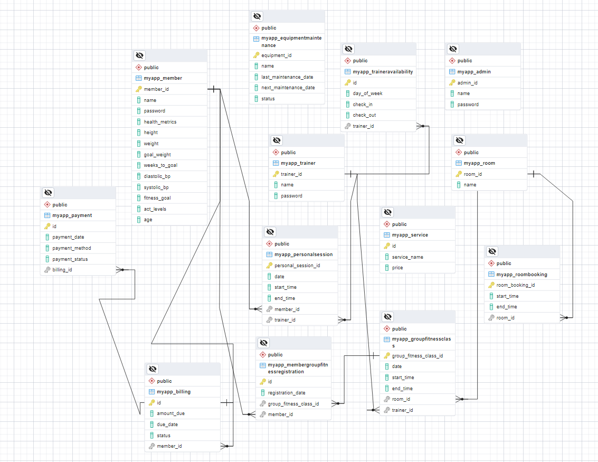Toggle visibility eye on myapp_roombooking table
The height and width of the screenshot is (462, 598).
492,251
